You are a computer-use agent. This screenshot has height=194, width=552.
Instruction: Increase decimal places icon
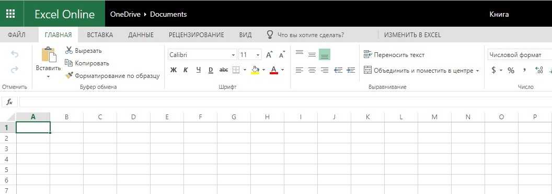coord(538,70)
